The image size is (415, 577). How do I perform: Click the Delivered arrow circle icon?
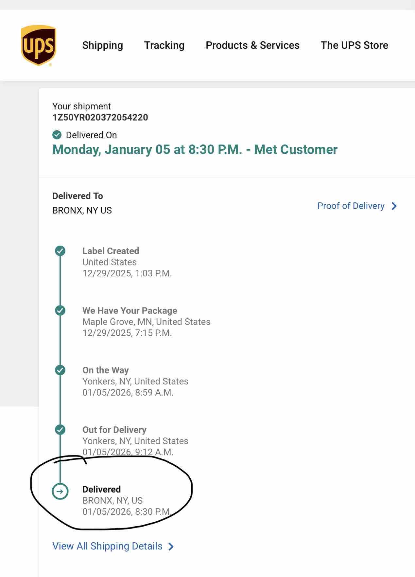[60, 491]
